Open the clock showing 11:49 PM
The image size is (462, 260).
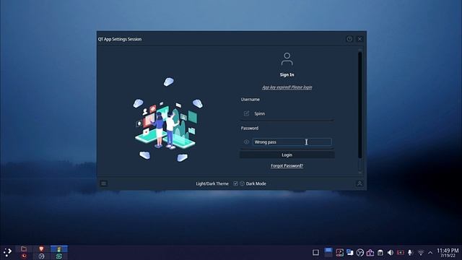[448, 253]
